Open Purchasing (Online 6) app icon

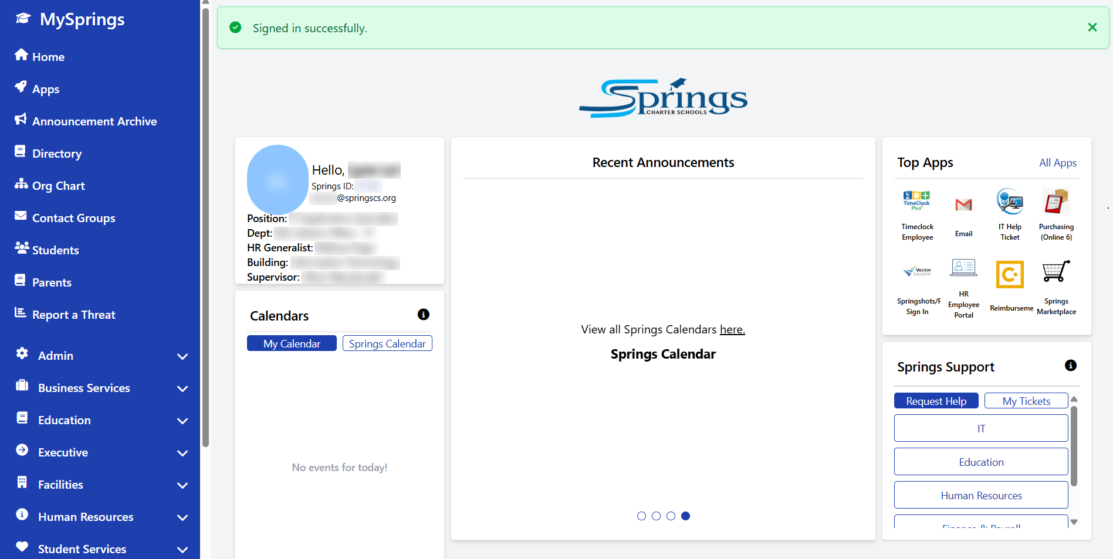pyautogui.click(x=1056, y=202)
